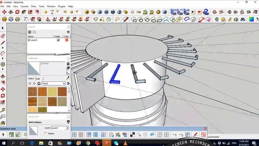Select the parallelogram shape tool icon
This screenshot has width=259, height=146.
click(159, 20)
